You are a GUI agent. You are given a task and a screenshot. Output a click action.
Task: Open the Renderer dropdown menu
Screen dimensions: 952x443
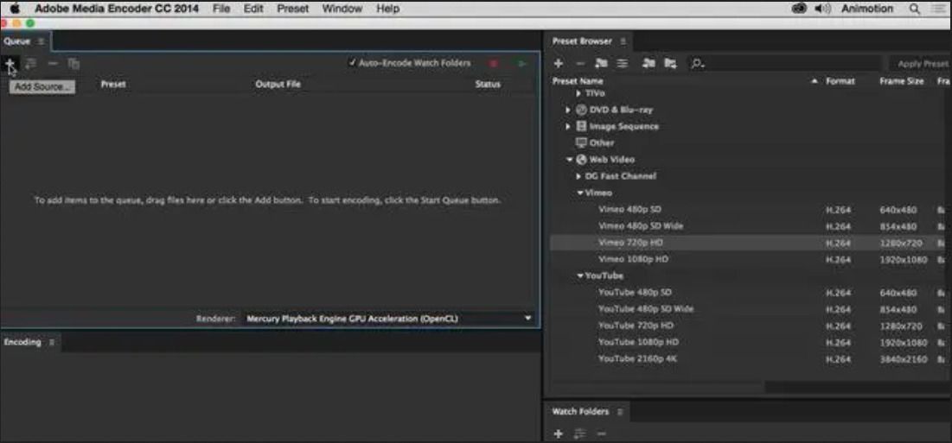click(388, 318)
